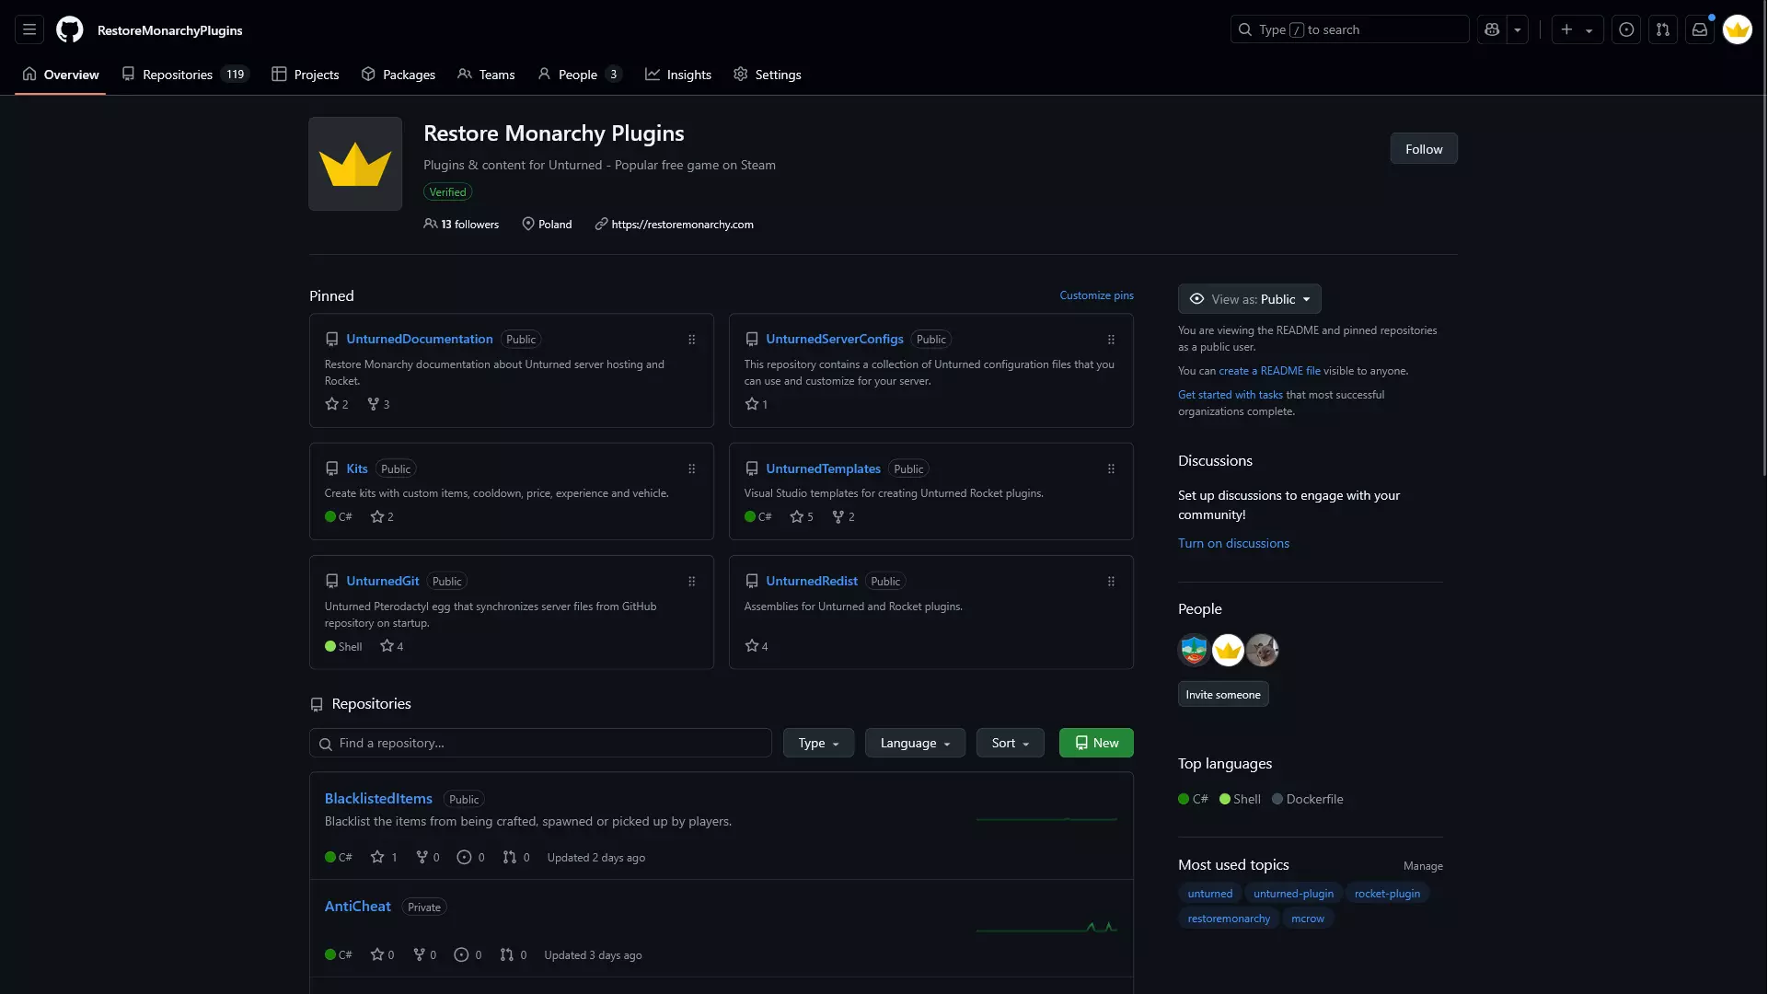View forks of UnturnedTemplates pin
The width and height of the screenshot is (1768, 994).
click(x=843, y=517)
